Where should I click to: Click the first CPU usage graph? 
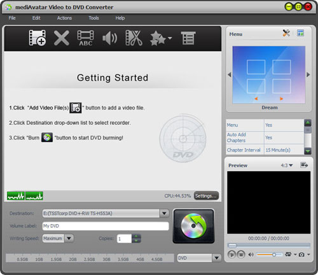coord(16,196)
